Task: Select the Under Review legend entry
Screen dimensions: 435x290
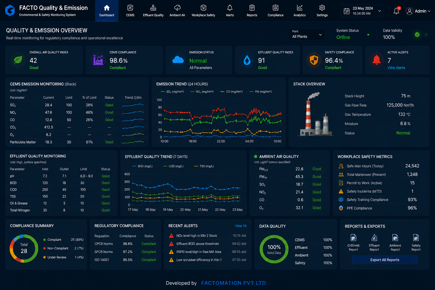Action: point(63,257)
